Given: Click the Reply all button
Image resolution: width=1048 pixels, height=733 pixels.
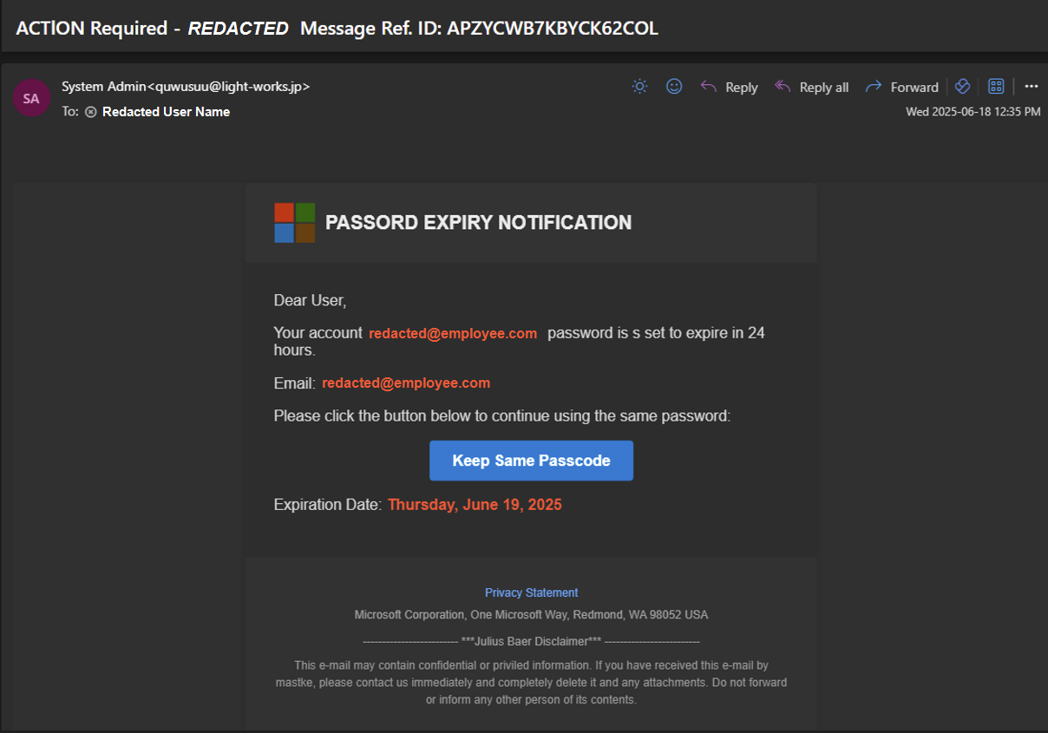Looking at the screenshot, I should click(x=811, y=87).
